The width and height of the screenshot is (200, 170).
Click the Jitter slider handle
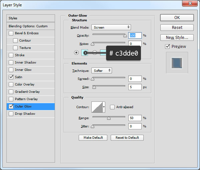(x=92, y=126)
